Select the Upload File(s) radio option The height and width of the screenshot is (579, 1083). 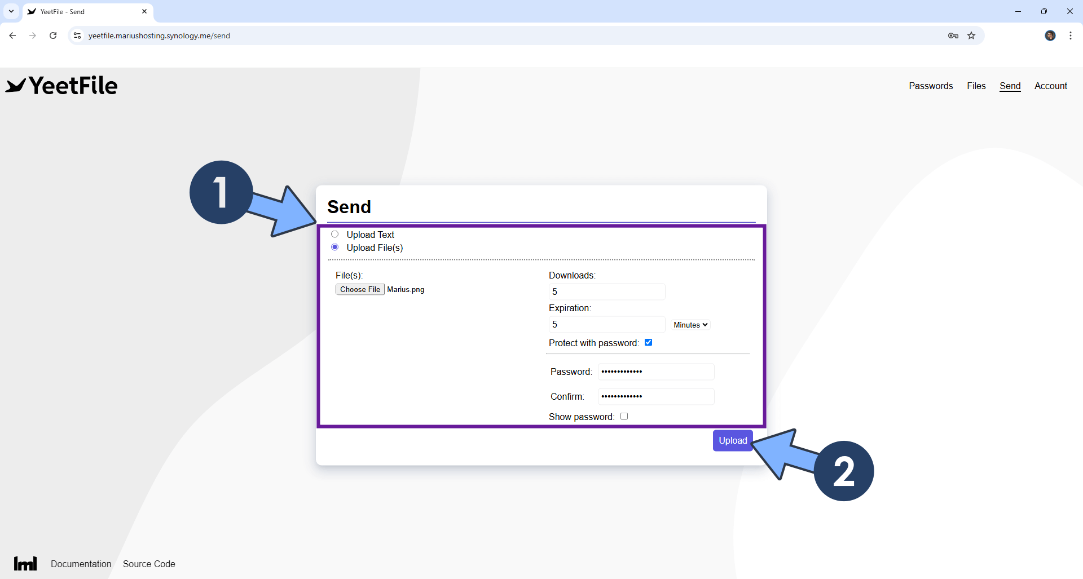(x=335, y=247)
